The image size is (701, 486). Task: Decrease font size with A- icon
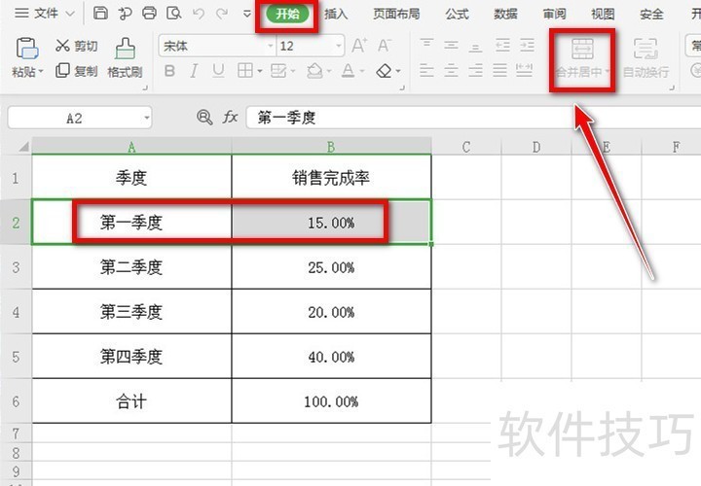coord(384,46)
